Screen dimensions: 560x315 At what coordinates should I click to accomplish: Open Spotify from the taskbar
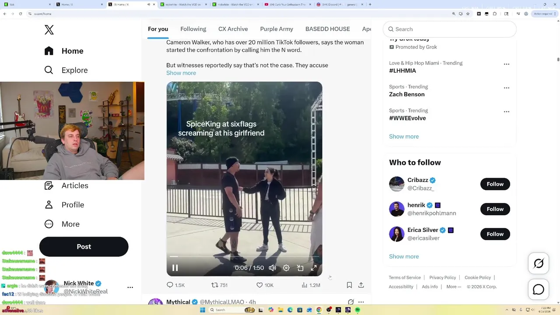[357, 310]
